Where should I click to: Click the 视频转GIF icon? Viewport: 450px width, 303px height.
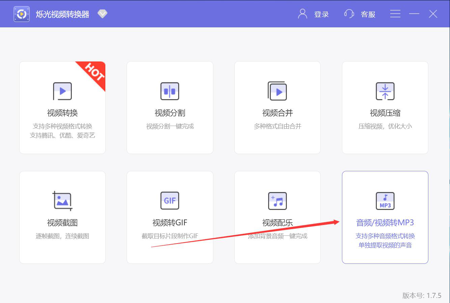coord(170,201)
